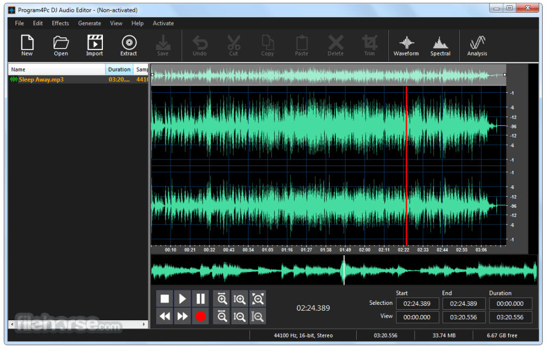The image size is (546, 348).
Task: Open the Analysis tool
Action: 477,45
